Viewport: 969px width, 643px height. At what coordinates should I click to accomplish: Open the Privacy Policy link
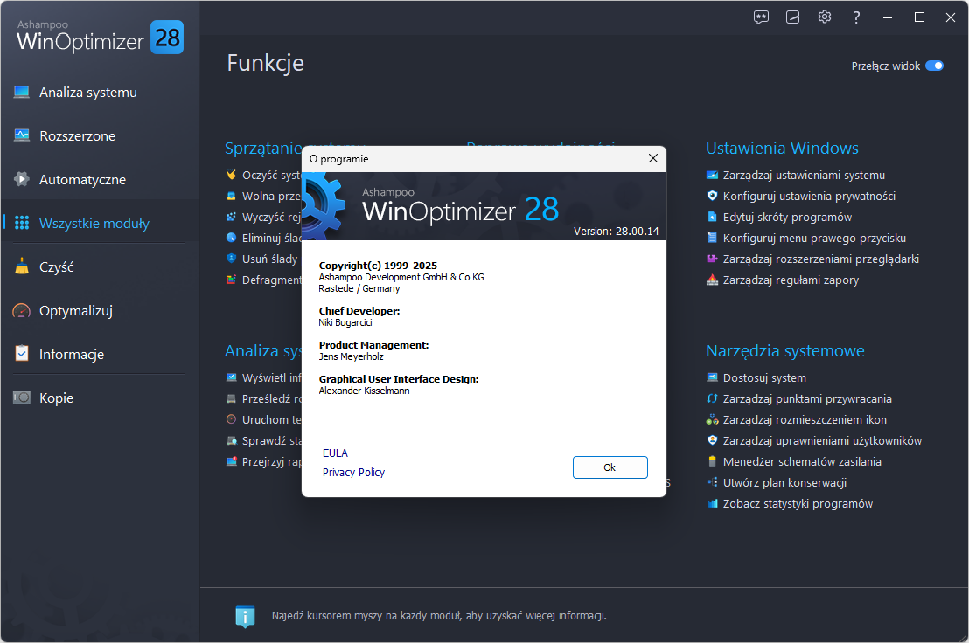pos(353,472)
